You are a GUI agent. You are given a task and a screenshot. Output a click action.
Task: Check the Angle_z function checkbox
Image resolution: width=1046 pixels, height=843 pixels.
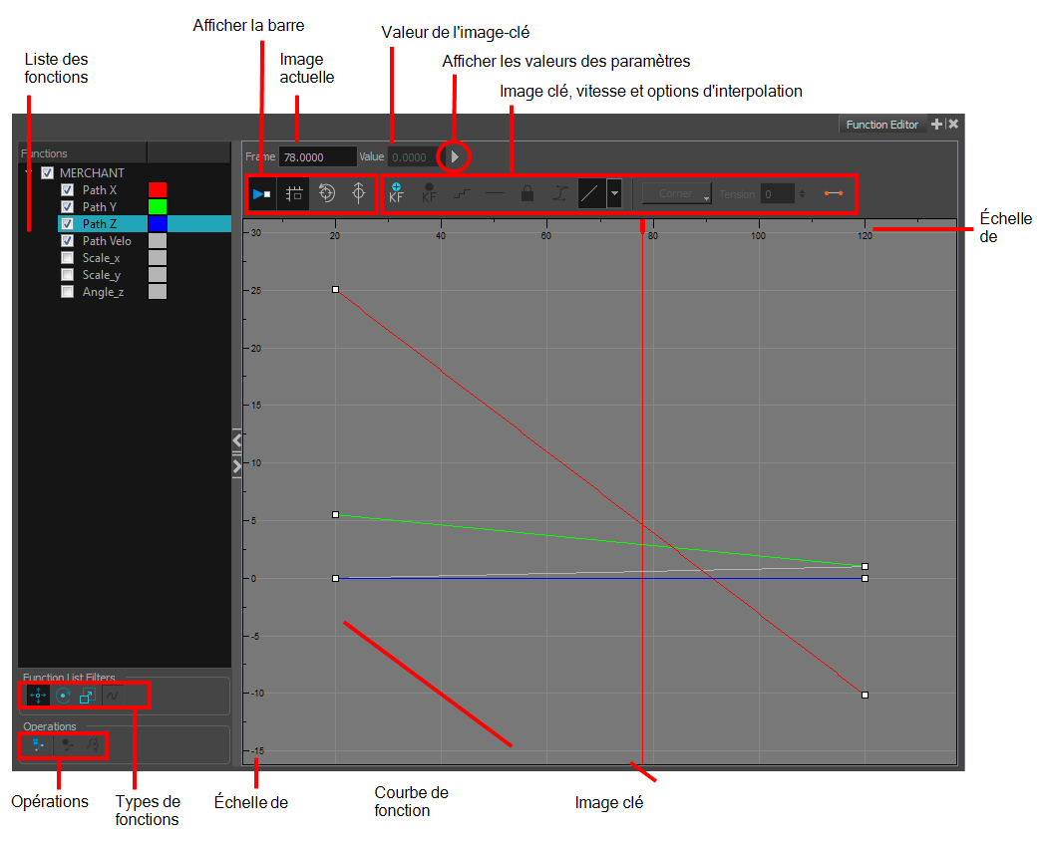pos(68,292)
